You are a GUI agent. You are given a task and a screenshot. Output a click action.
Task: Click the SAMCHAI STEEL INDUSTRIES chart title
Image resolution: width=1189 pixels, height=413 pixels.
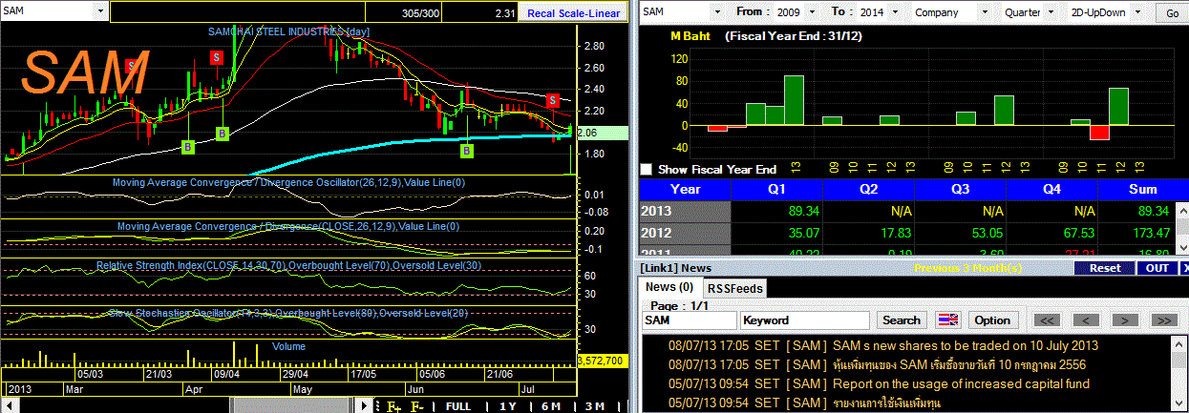pos(288,31)
